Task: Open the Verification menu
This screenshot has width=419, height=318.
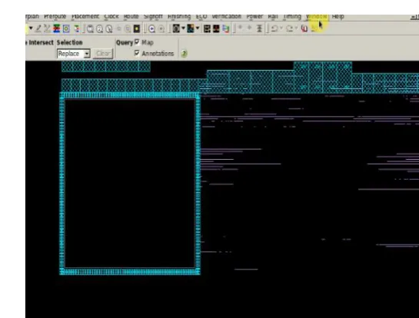Action: click(x=227, y=17)
